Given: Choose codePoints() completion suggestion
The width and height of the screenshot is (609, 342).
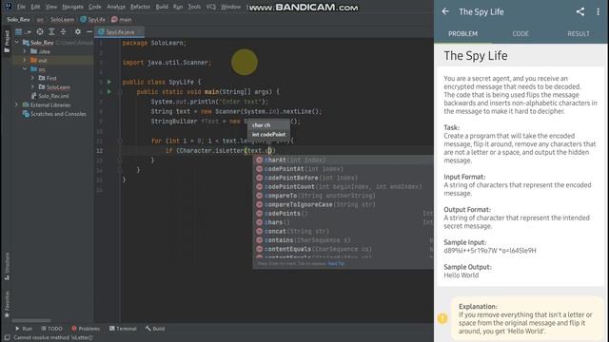Looking at the screenshot, I should (x=343, y=213).
